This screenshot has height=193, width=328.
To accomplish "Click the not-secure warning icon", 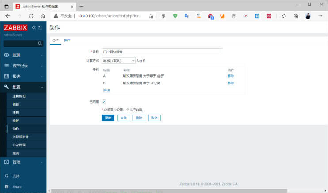I will pos(56,16).
